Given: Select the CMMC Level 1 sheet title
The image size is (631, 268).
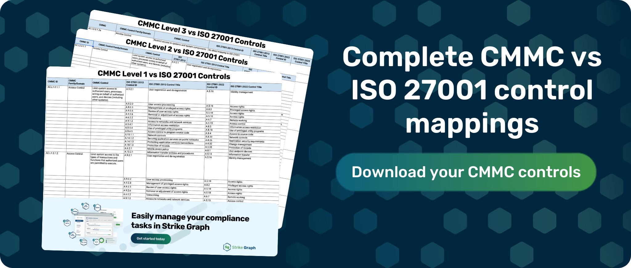Looking at the screenshot, I should tap(164, 75).
